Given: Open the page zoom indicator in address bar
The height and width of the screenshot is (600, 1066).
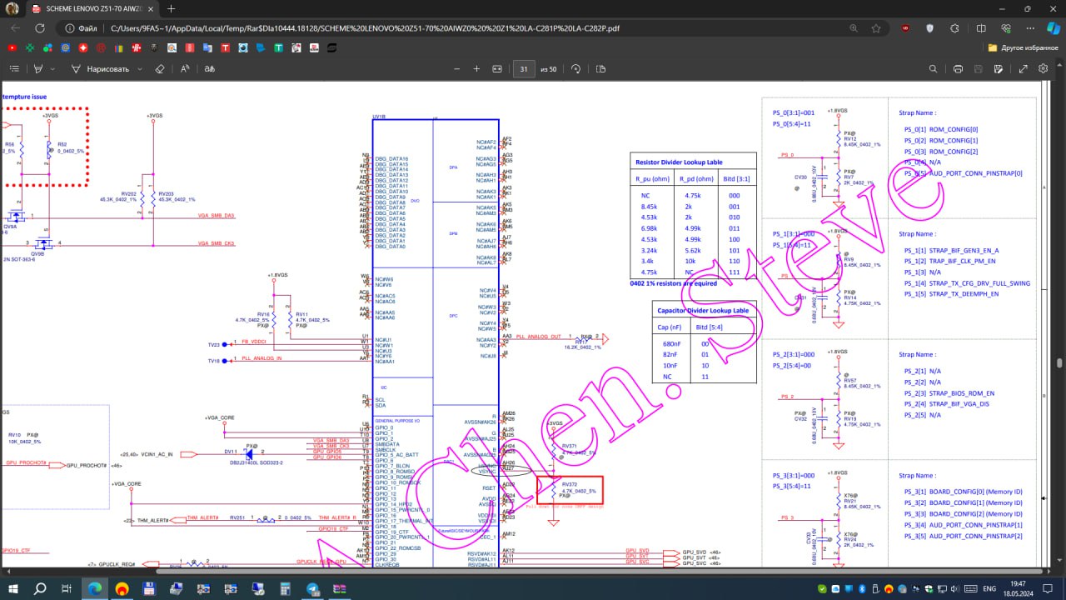Looking at the screenshot, I should (x=854, y=27).
